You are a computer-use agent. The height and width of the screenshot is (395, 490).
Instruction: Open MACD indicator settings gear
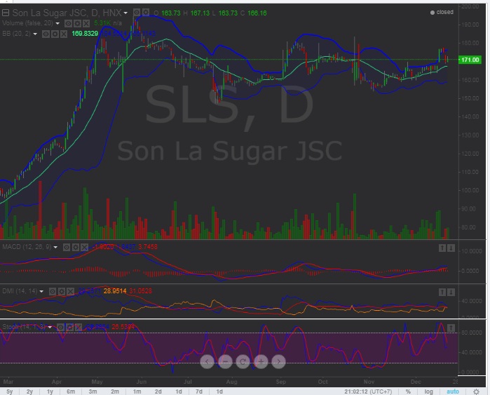(x=76, y=248)
